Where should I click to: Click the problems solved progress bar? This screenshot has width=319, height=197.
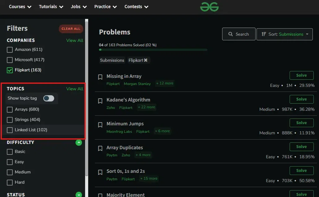pos(153,50)
